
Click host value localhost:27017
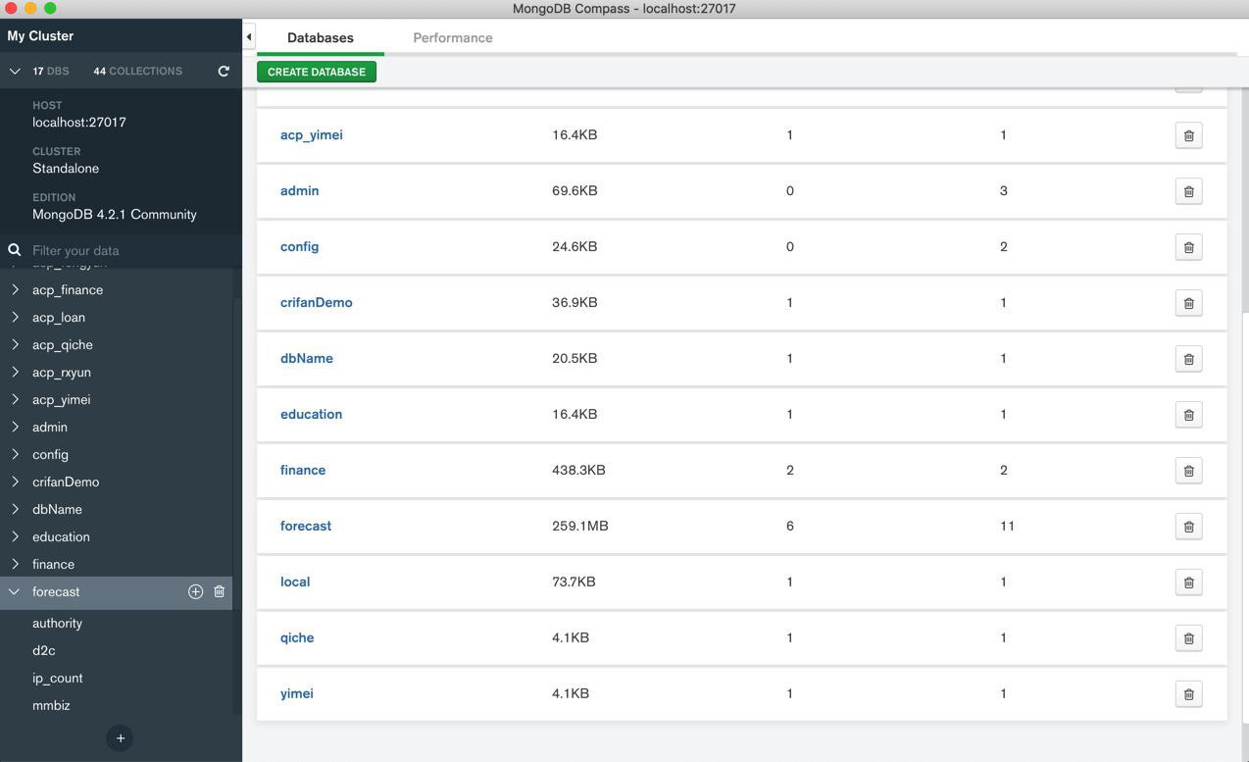pos(79,122)
